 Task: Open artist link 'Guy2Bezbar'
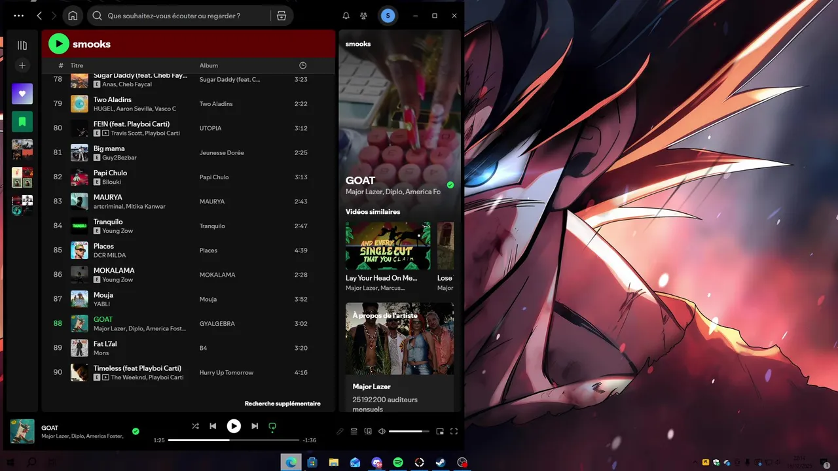pos(119,158)
